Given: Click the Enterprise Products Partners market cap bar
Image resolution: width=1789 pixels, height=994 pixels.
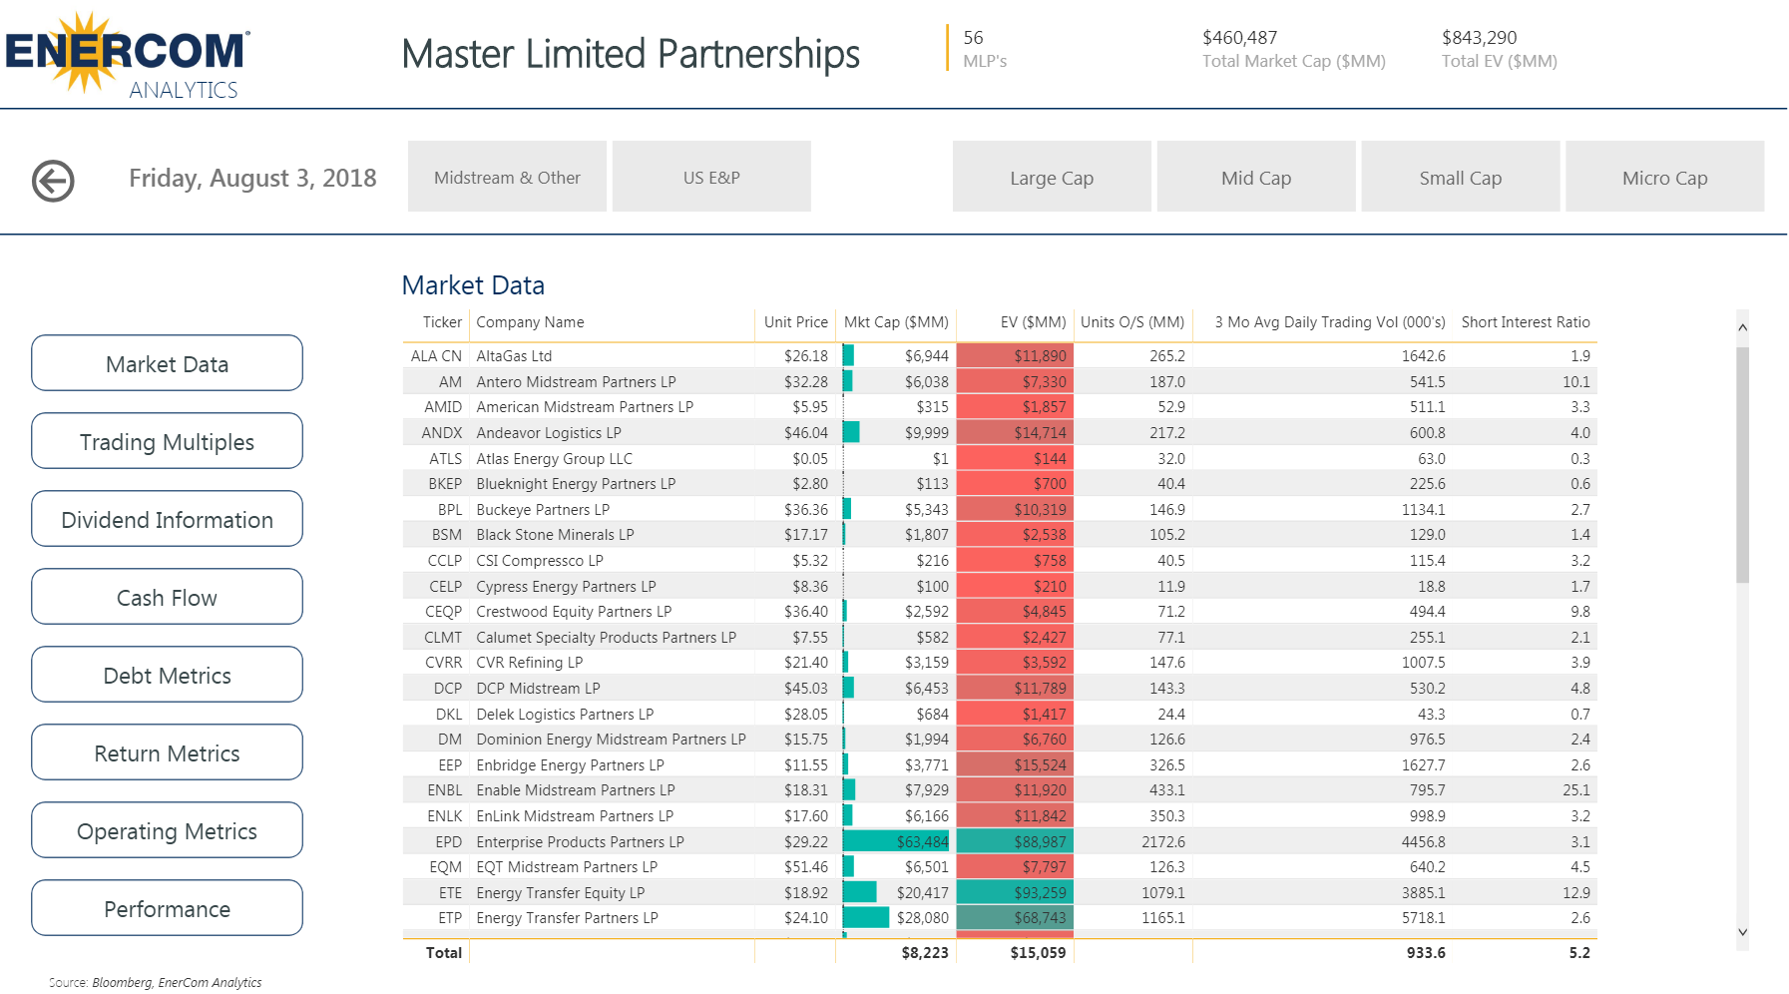Looking at the screenshot, I should [896, 841].
